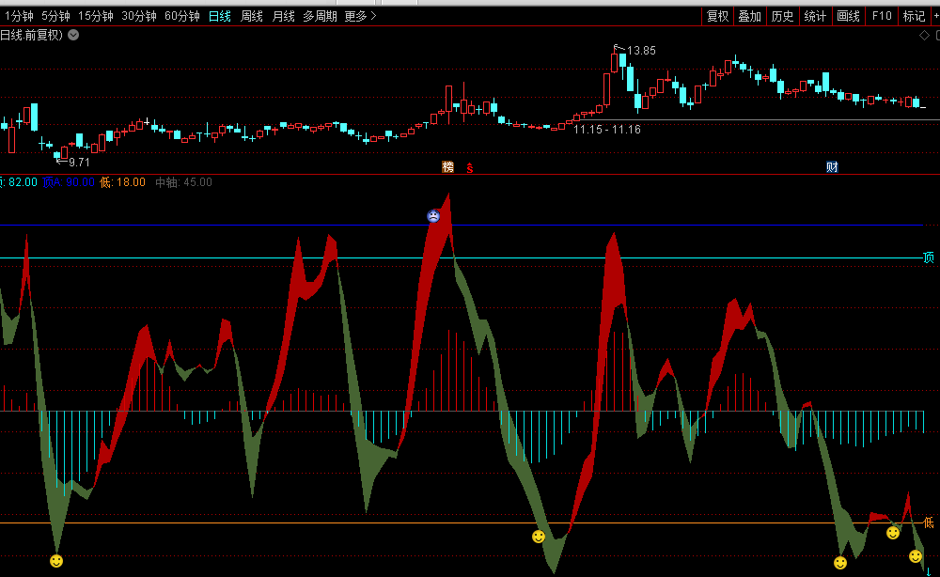This screenshot has width=940, height=577.
Task: Toggle the 统计 statistics mode
Action: 815,16
